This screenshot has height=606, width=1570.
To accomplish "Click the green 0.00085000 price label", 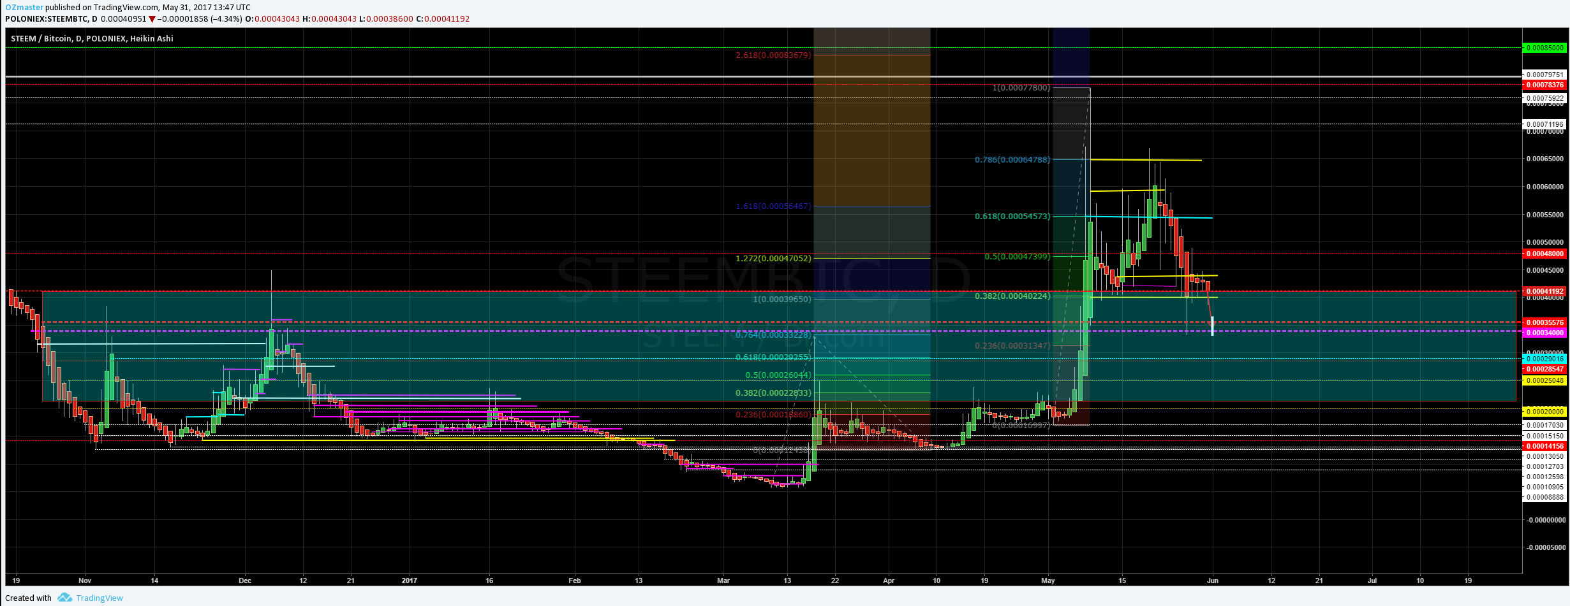I will click(x=1545, y=48).
